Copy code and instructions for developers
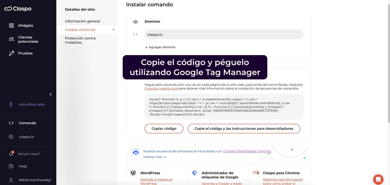The height and width of the screenshot is (185, 390). 244,129
